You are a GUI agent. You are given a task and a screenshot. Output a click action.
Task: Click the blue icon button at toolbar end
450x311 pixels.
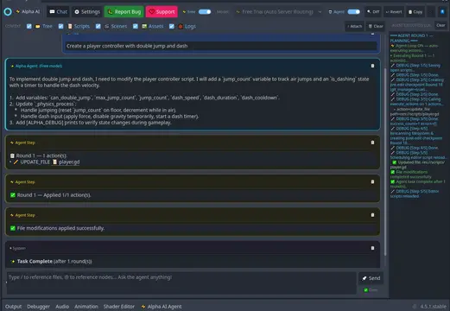click(x=442, y=12)
